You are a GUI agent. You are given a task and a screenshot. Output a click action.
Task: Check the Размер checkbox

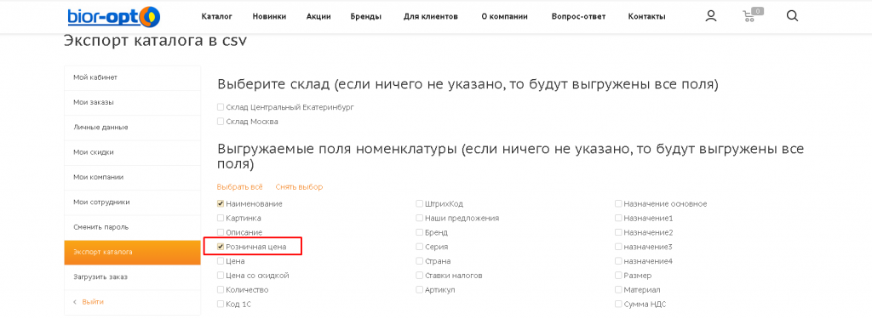618,276
